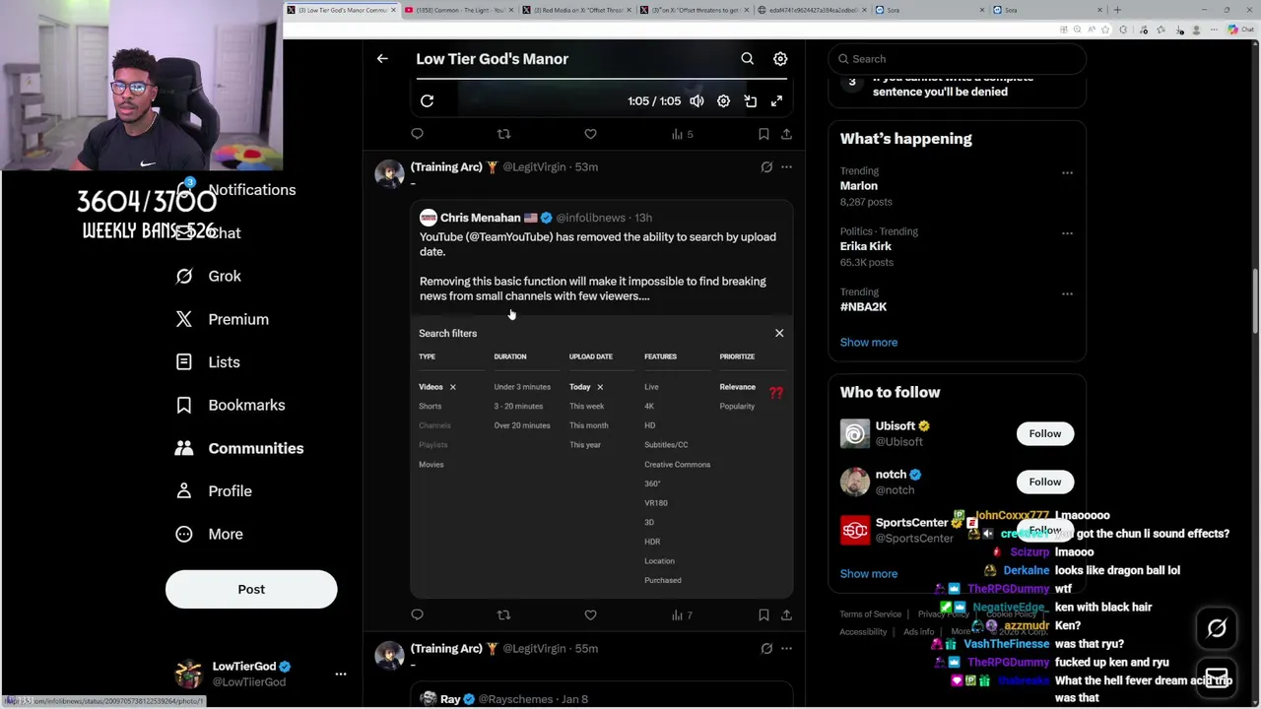This screenshot has width=1261, height=709.
Task: Open Grok in the sidebar
Action: click(x=209, y=277)
